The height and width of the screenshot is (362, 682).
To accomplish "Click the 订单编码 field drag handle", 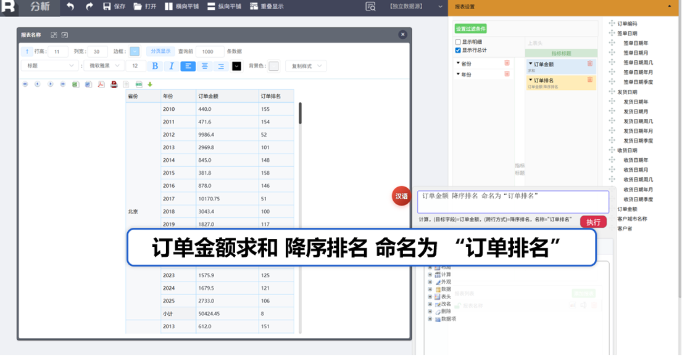I will (x=612, y=23).
